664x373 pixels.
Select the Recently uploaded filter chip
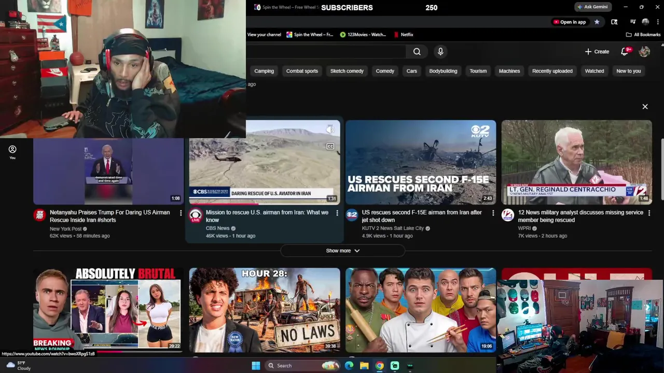552,71
